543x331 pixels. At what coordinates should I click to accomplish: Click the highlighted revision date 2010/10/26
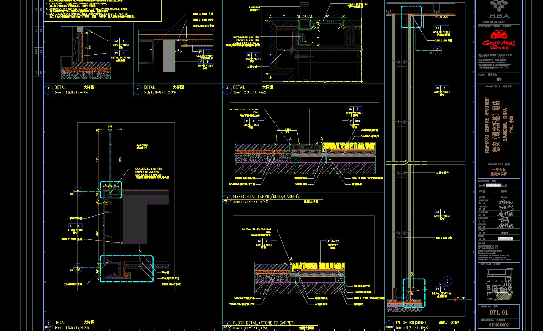point(494,185)
